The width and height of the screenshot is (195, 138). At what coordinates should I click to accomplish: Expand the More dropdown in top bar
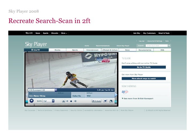(64, 33)
